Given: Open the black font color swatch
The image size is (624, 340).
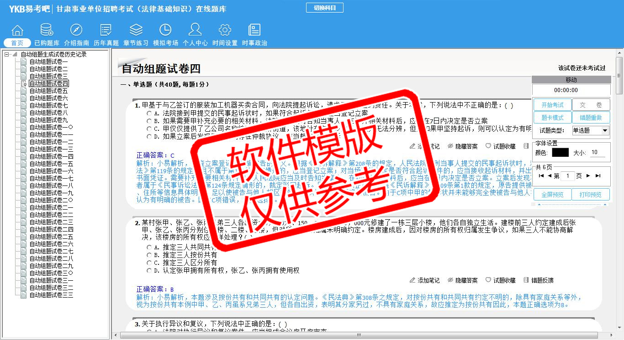Looking at the screenshot, I should coord(560,153).
